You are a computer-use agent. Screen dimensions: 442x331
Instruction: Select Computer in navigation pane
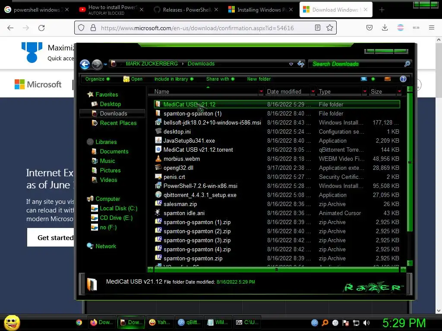[104, 199]
